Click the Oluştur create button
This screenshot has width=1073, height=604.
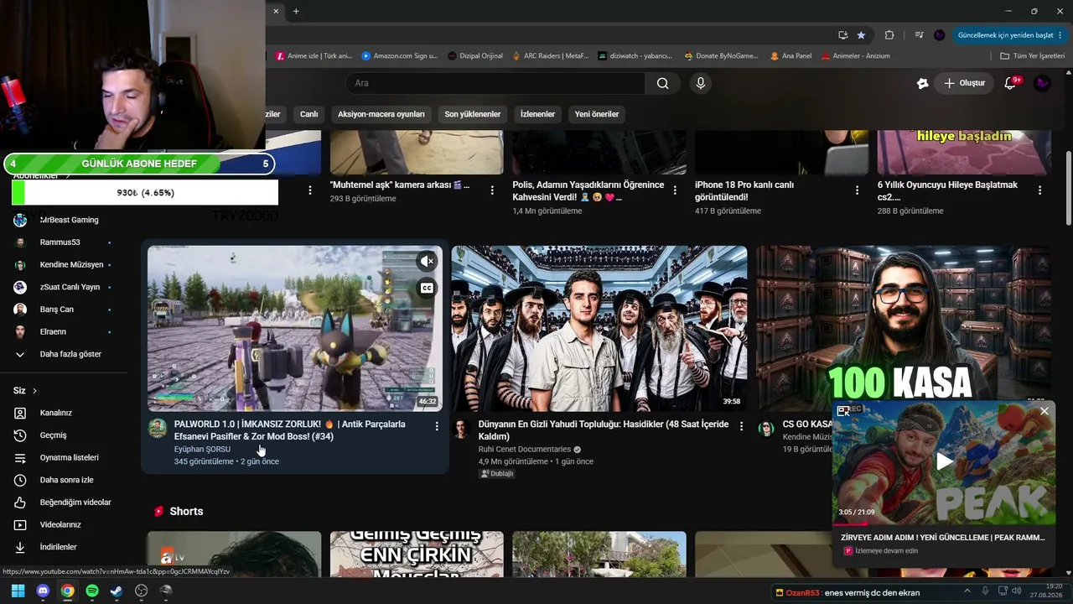(964, 83)
